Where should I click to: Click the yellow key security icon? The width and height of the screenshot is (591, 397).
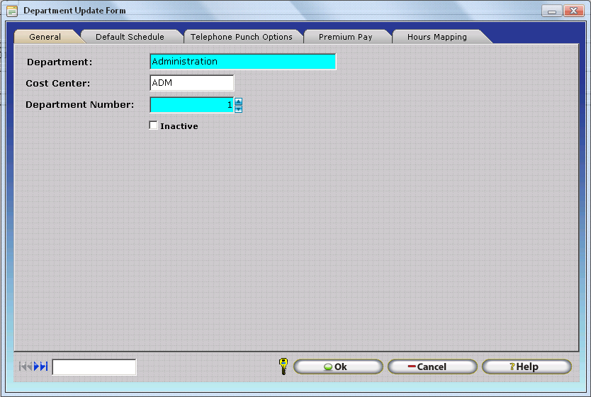[283, 367]
